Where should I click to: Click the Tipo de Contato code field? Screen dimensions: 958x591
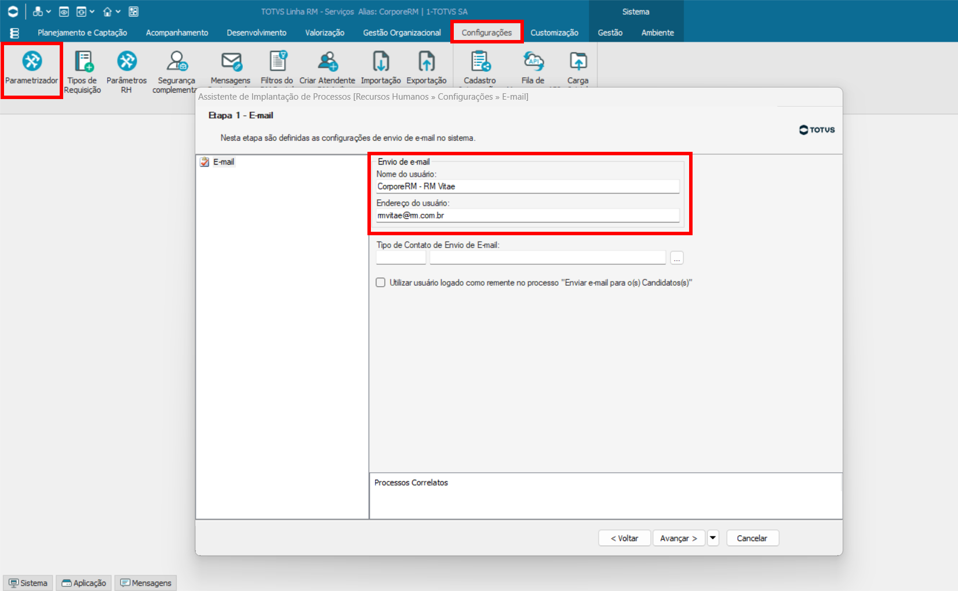(x=401, y=258)
